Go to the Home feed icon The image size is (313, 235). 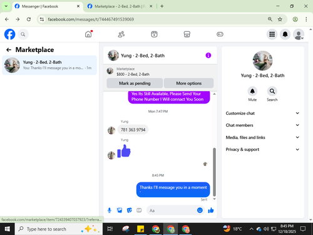[88, 34]
